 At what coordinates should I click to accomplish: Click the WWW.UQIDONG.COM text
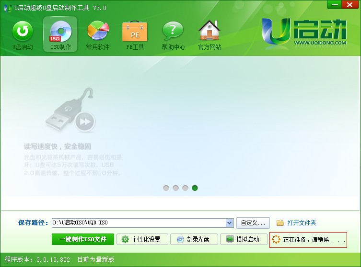(x=320, y=43)
